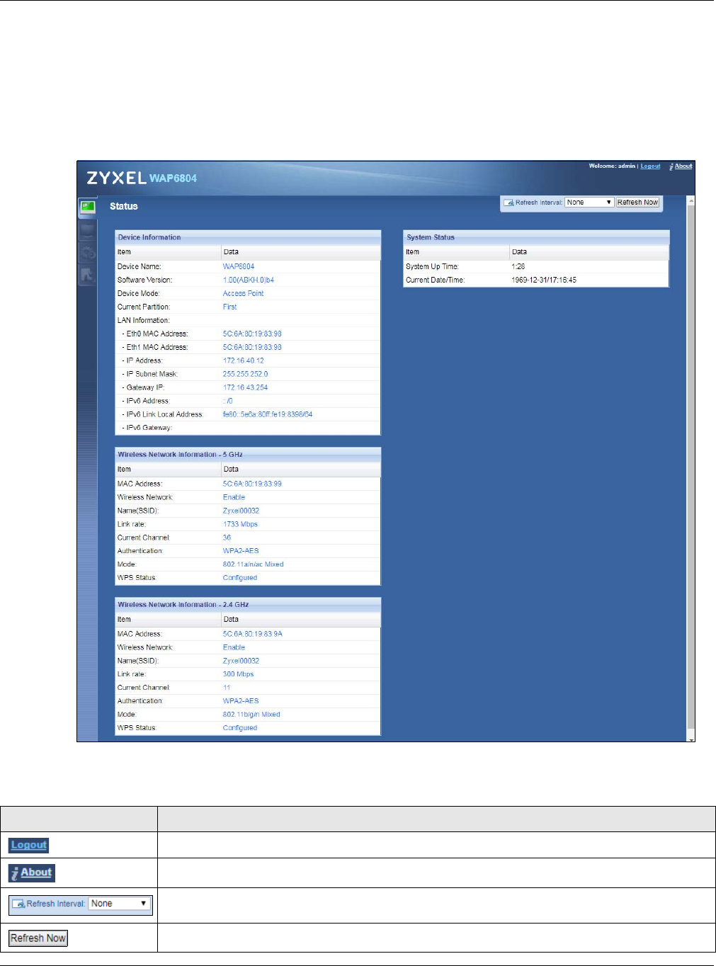
Task: Click the Logout image in the reference table
Action: coord(28,845)
